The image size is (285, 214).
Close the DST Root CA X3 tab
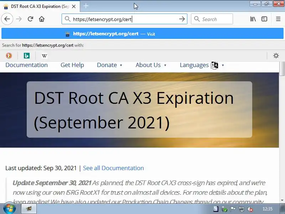click(x=74, y=6)
